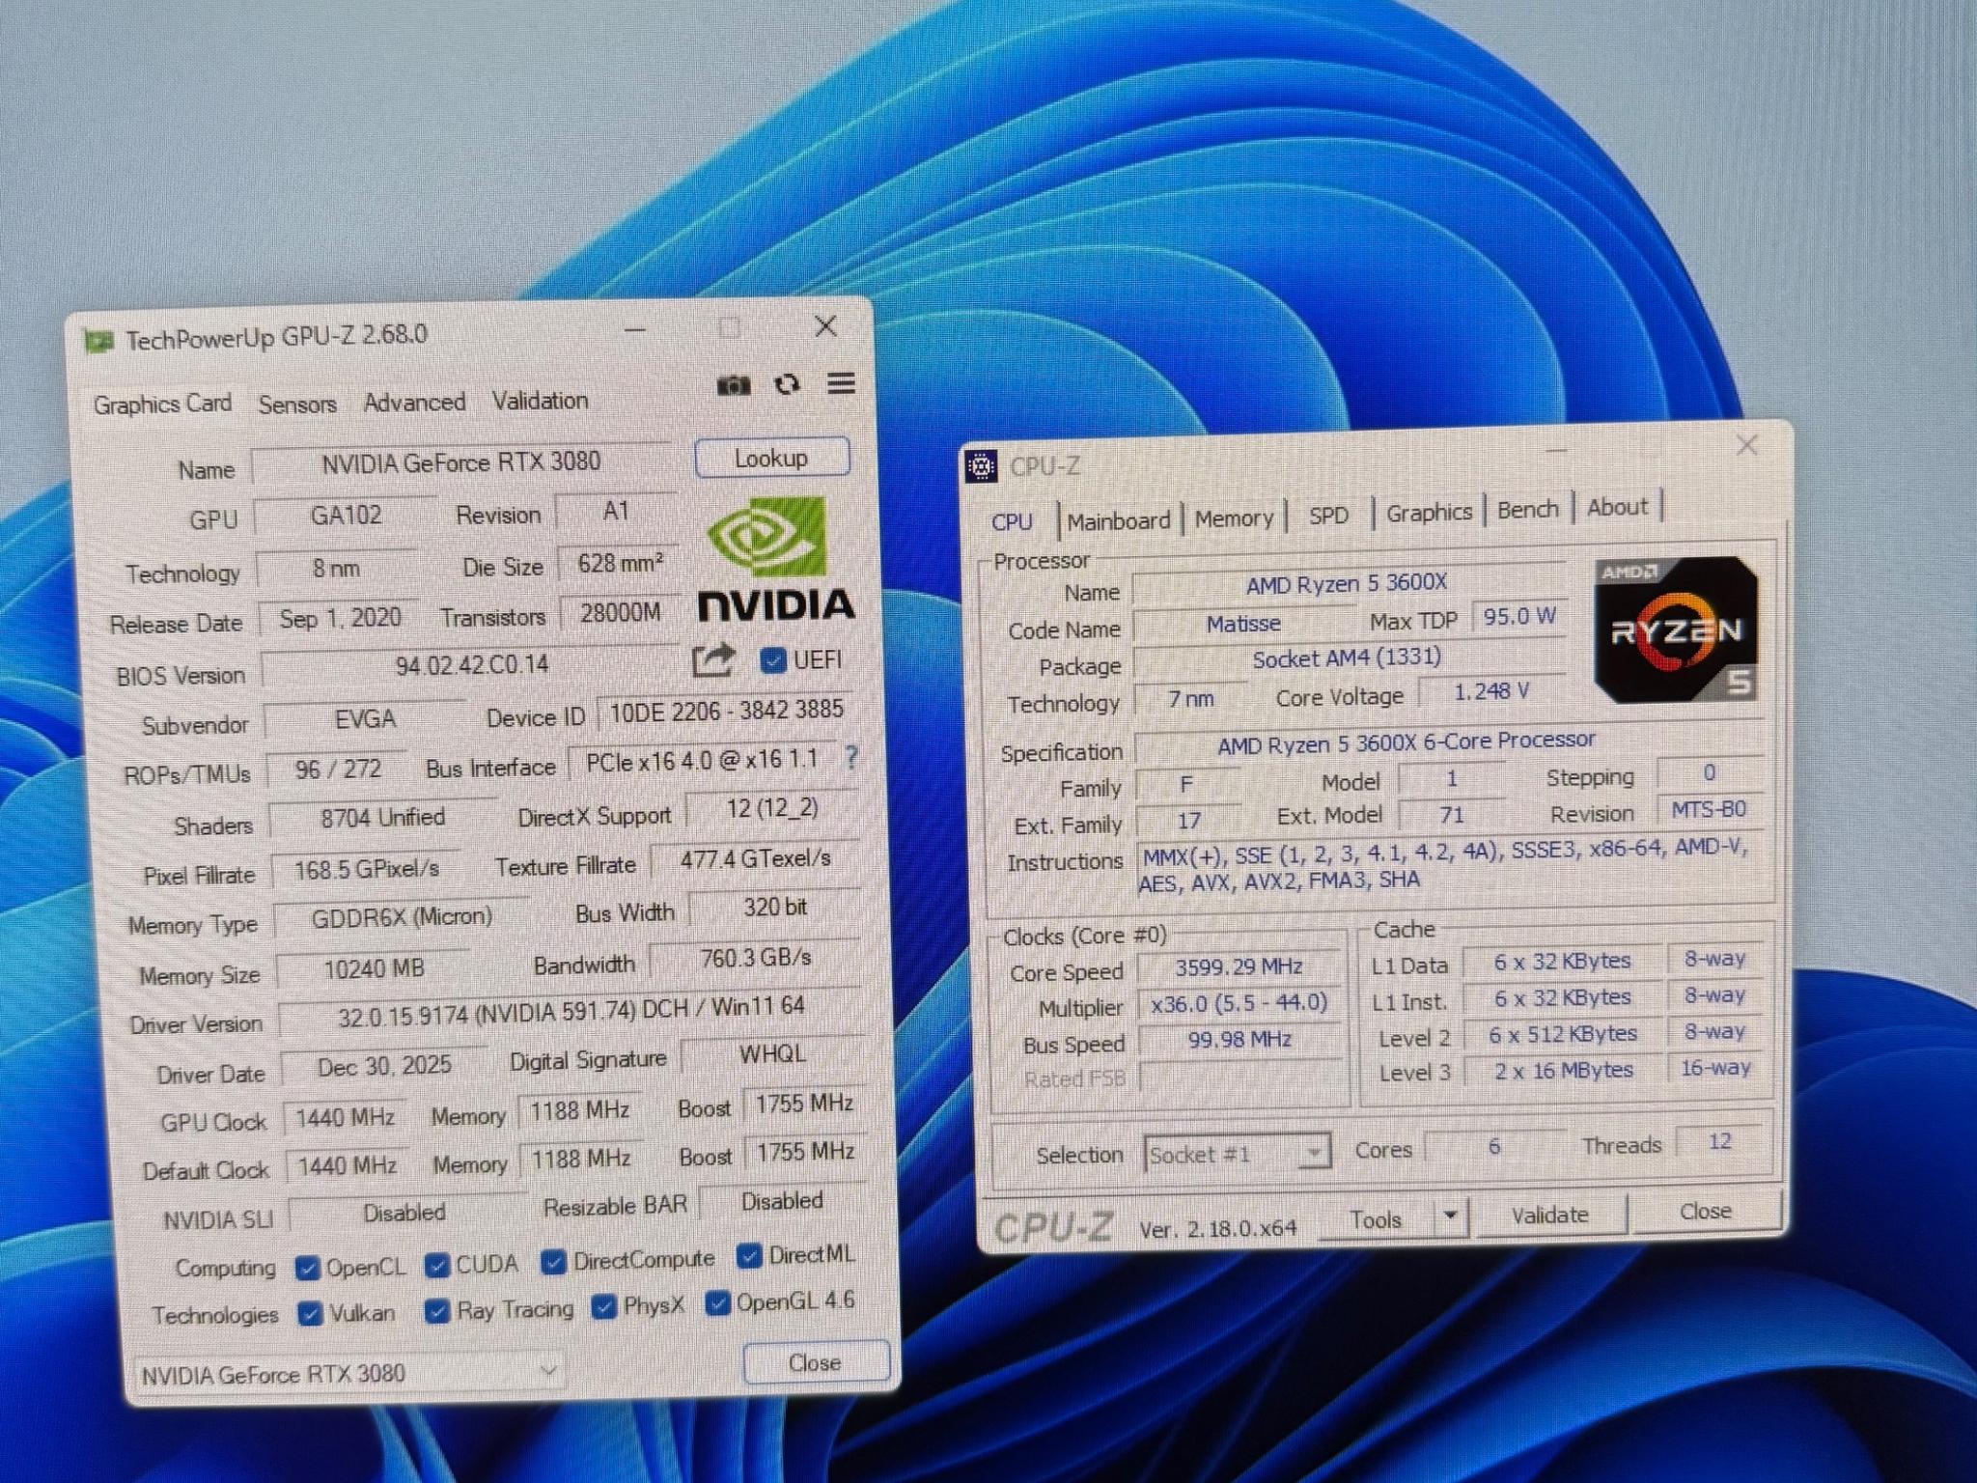This screenshot has width=1977, height=1483.
Task: Click the CPU-Z title bar app icon
Action: click(x=982, y=466)
